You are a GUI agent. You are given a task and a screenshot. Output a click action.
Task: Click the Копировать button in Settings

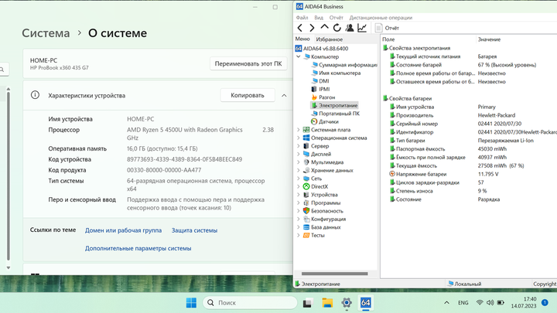tap(248, 95)
